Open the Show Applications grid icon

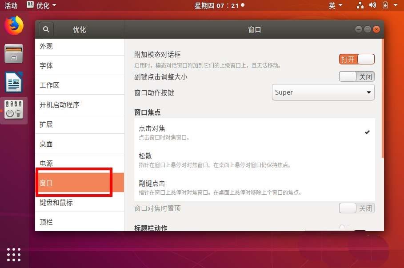click(14, 255)
